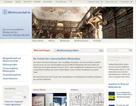
Task: Click the round login submit icon
Action: (25, 97)
